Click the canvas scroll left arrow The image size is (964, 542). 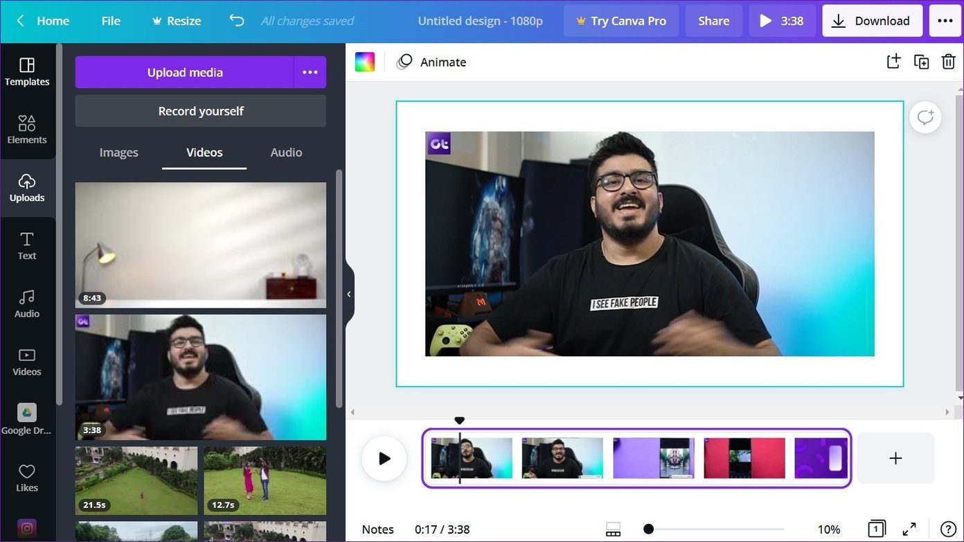352,412
